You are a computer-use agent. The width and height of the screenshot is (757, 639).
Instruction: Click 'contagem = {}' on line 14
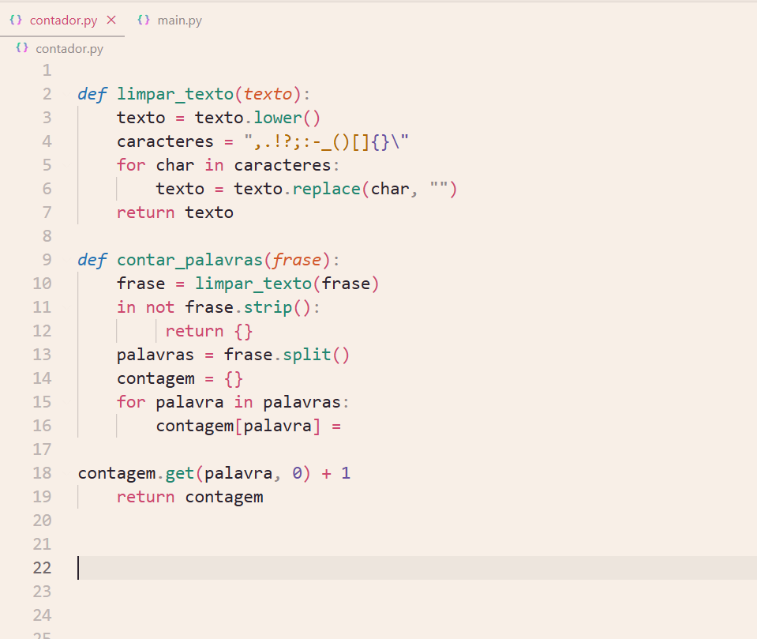(x=180, y=378)
